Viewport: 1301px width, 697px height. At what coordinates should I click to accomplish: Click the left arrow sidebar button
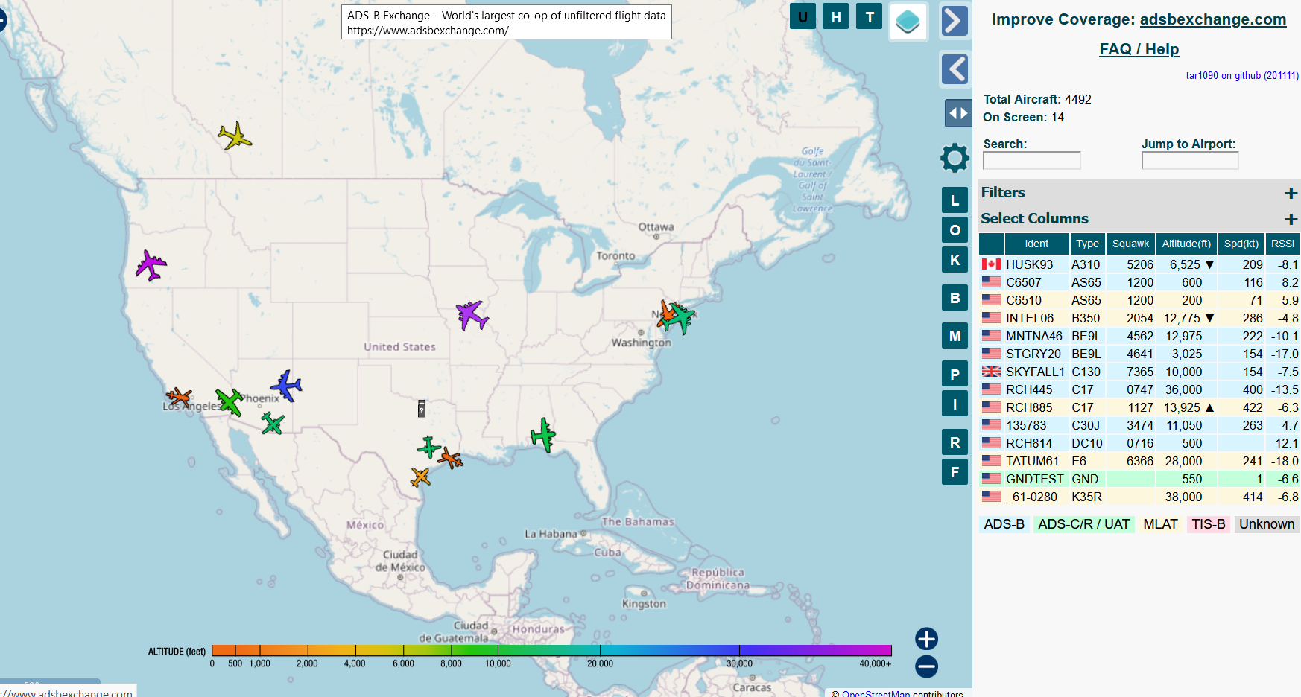[x=955, y=69]
